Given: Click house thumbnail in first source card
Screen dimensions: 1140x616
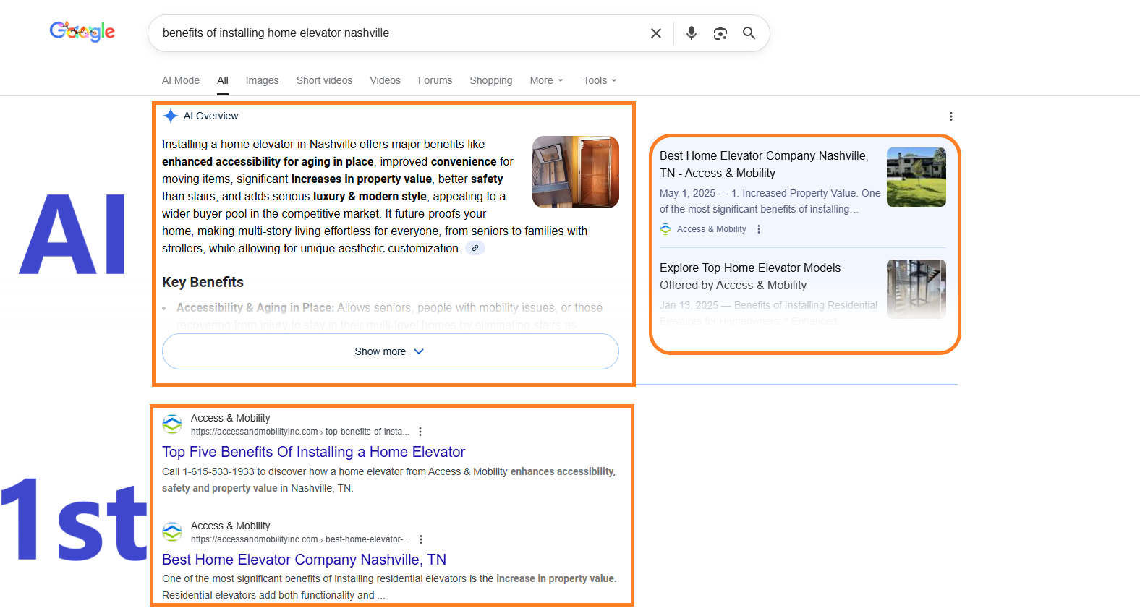Looking at the screenshot, I should [x=916, y=177].
